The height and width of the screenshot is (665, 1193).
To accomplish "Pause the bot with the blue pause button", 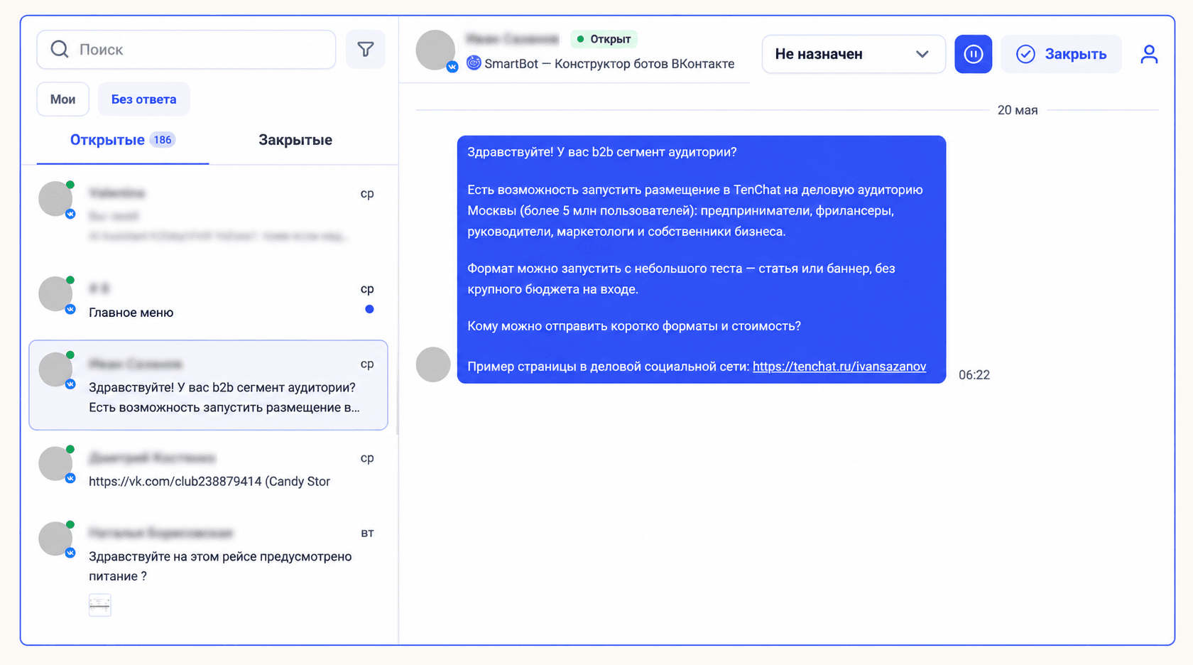I will click(x=973, y=54).
